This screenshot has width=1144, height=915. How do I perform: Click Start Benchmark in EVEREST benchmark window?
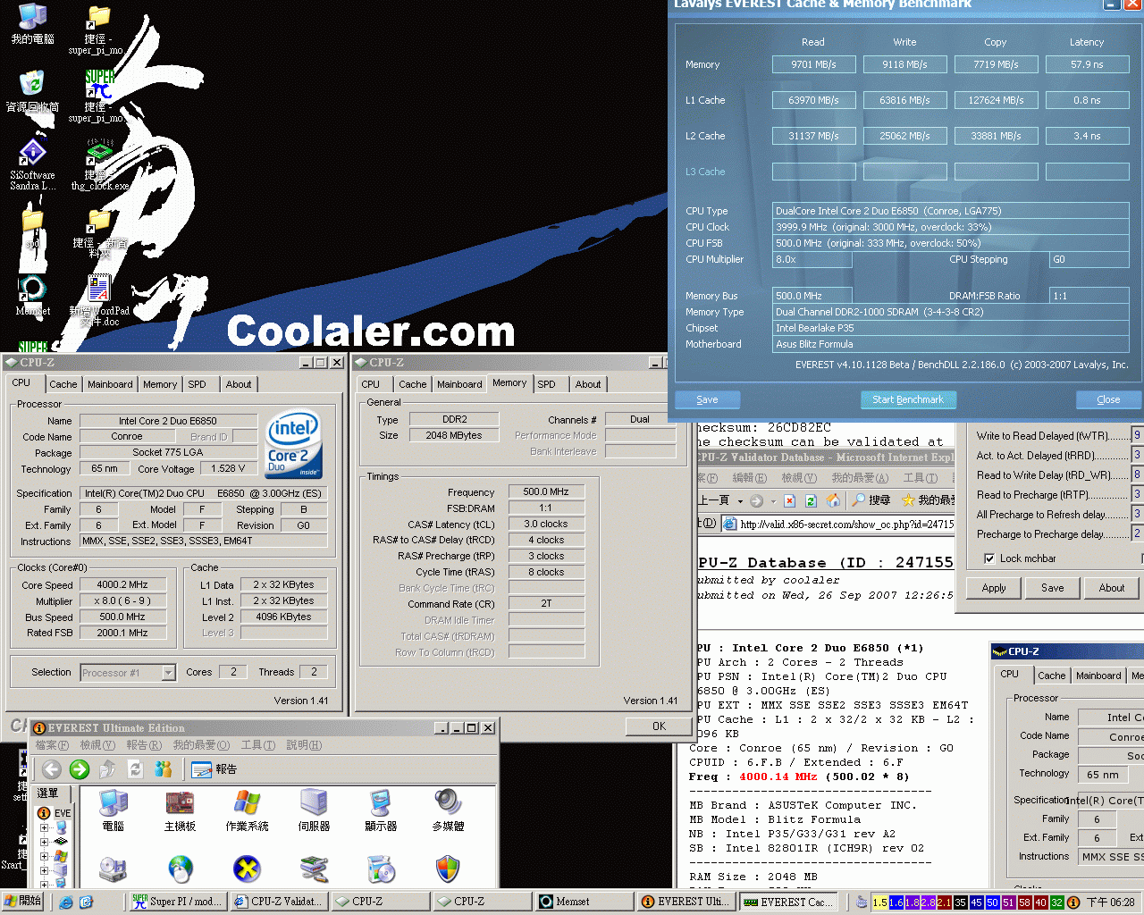908,399
